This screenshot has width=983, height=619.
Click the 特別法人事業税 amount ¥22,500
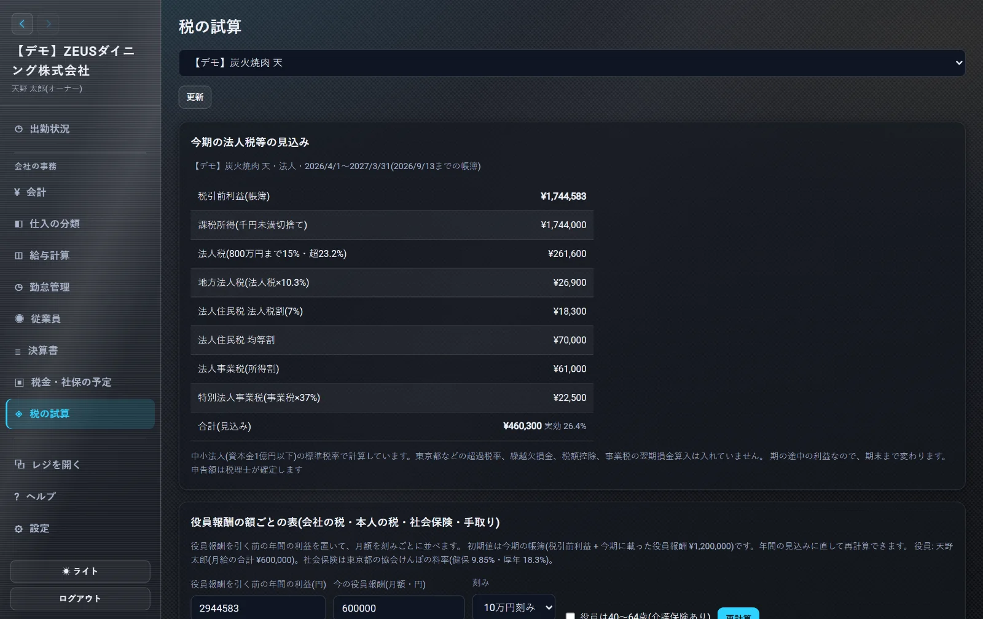click(x=570, y=398)
